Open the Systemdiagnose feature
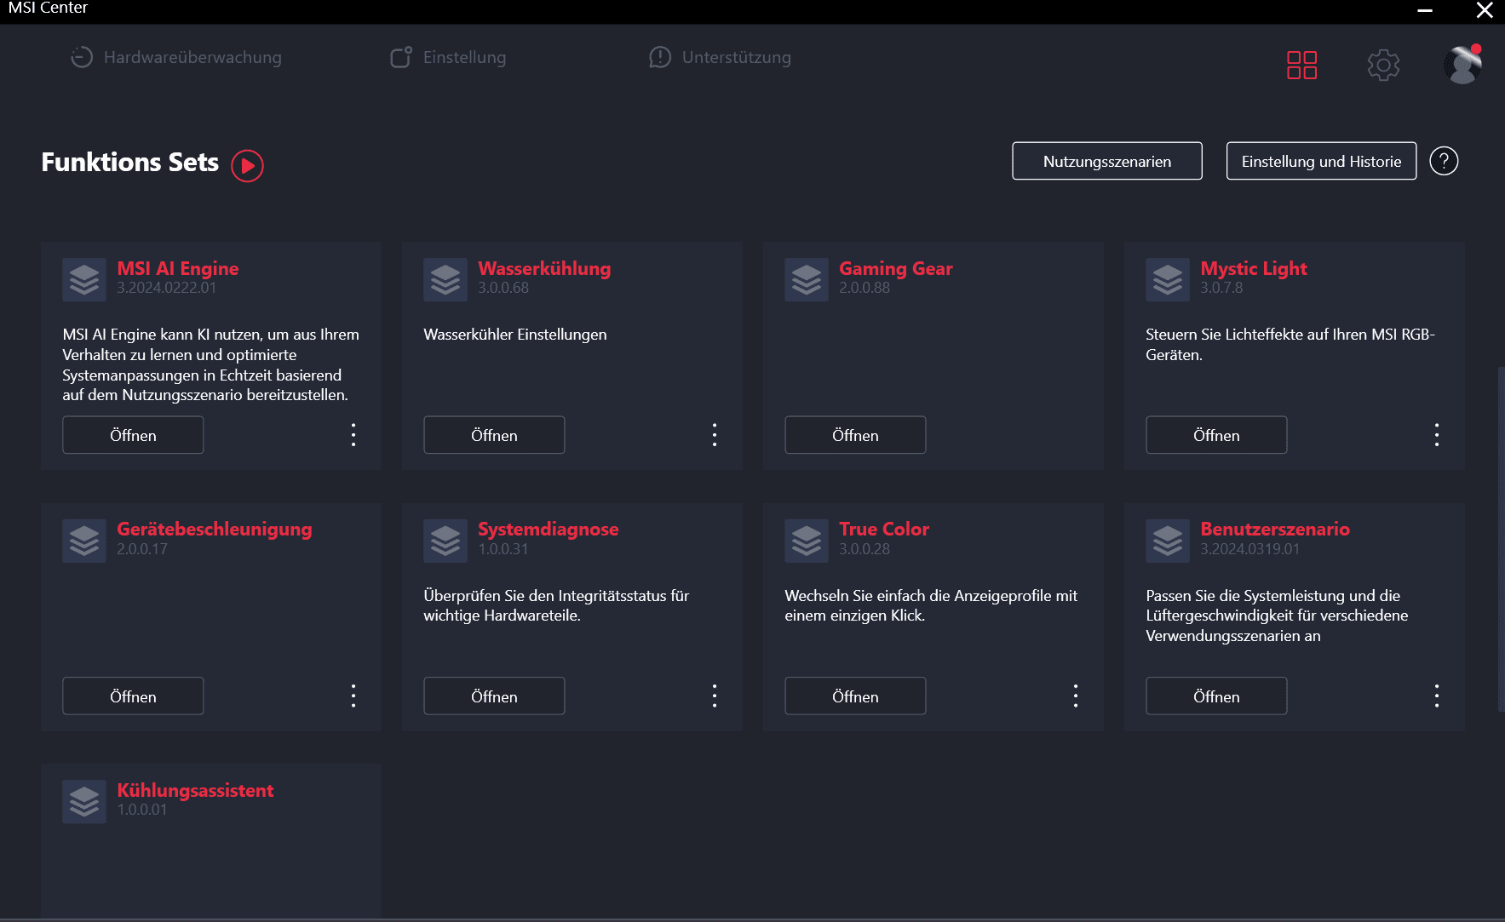This screenshot has width=1505, height=922. coord(494,696)
